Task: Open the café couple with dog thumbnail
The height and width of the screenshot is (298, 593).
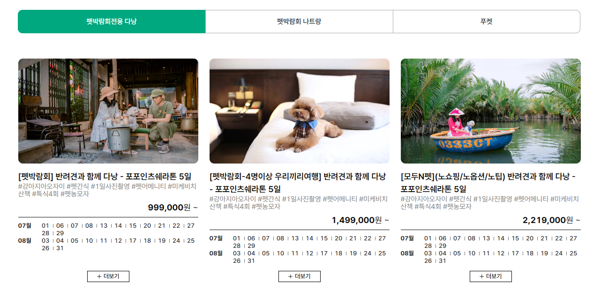Action: (x=108, y=111)
